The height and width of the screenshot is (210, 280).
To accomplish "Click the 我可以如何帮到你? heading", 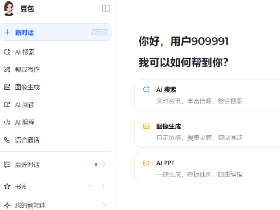I will pyautogui.click(x=183, y=62).
